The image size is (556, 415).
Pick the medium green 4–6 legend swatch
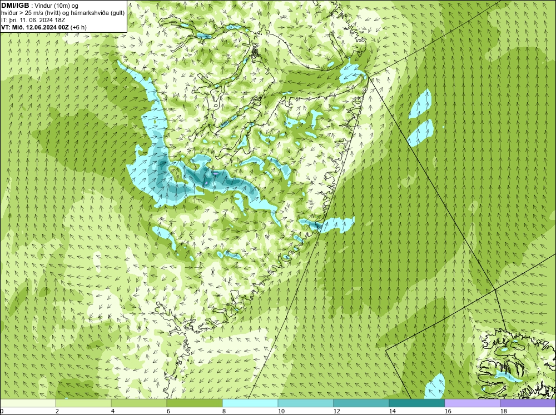(x=139, y=403)
